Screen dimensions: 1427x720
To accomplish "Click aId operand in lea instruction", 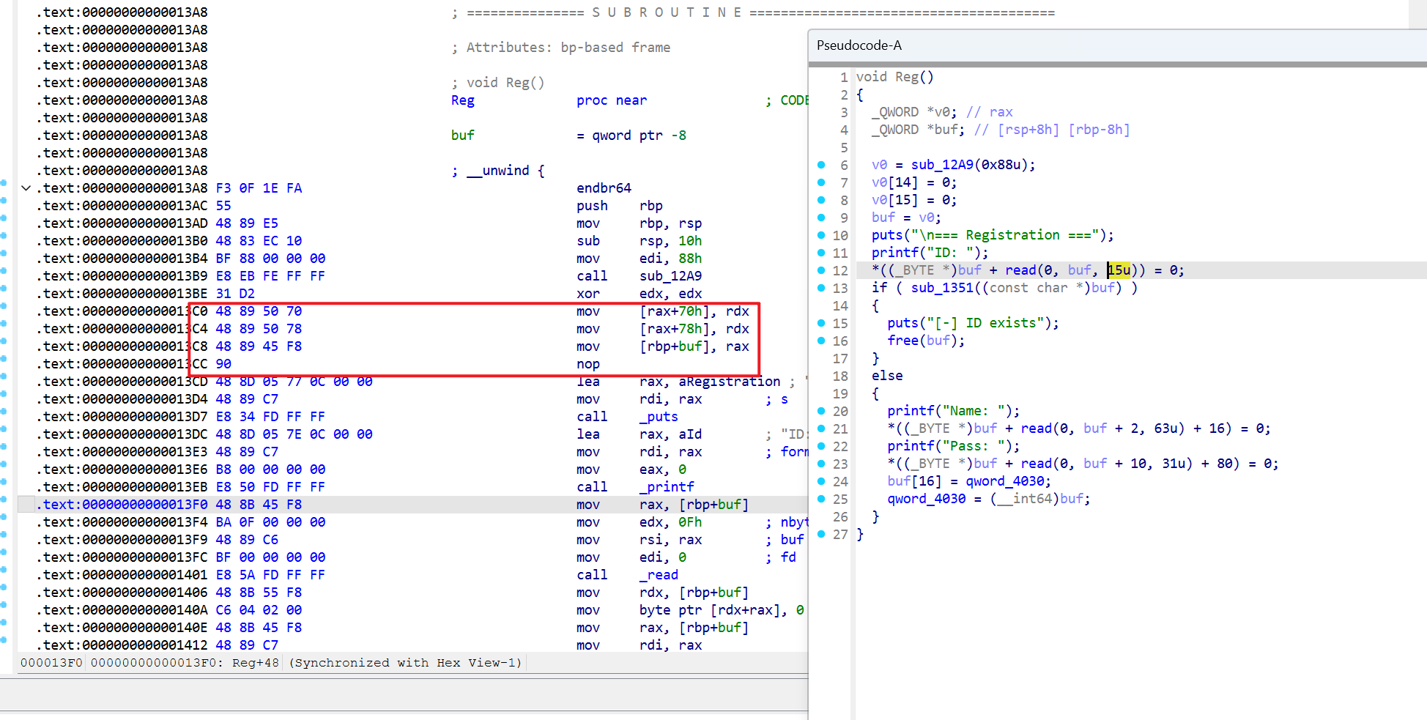I will pyautogui.click(x=690, y=434).
